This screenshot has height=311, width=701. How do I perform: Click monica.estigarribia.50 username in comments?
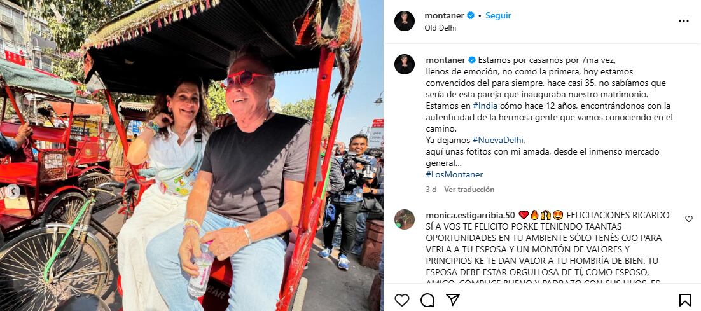[x=470, y=216]
